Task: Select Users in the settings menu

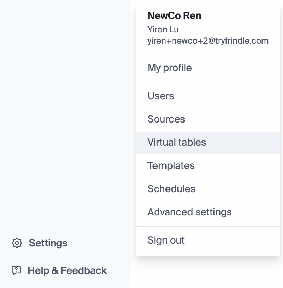Action: pos(161,96)
